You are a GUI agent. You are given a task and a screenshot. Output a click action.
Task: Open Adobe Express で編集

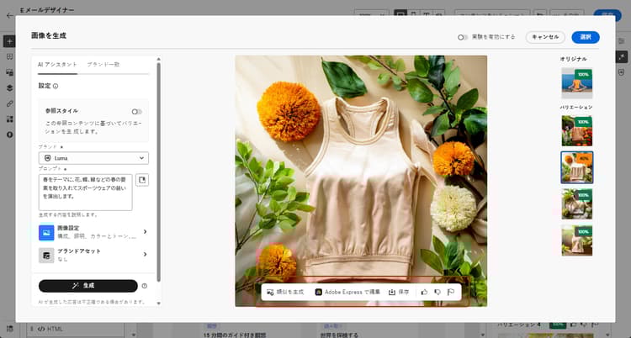point(347,293)
